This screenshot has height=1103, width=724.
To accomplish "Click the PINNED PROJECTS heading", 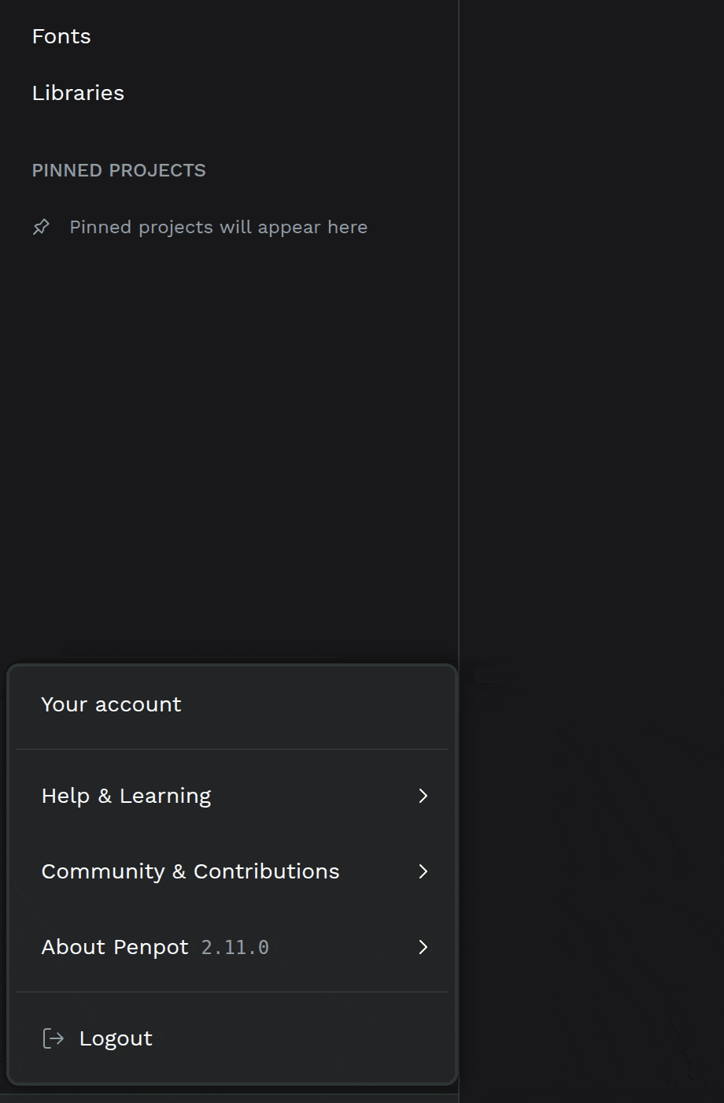I will click(x=119, y=170).
